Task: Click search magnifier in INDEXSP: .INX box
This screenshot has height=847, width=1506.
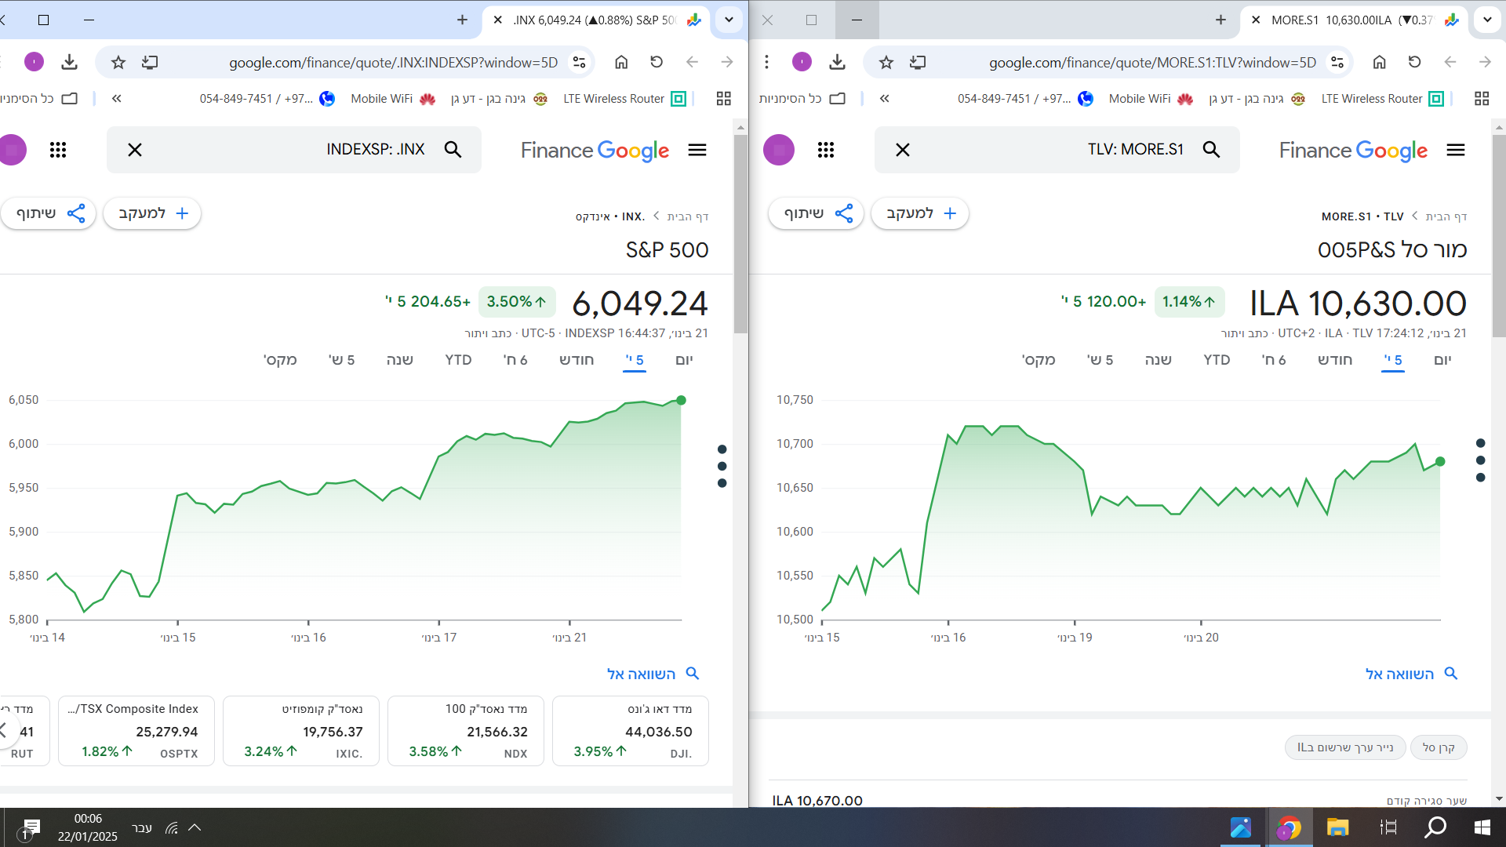Action: point(453,150)
